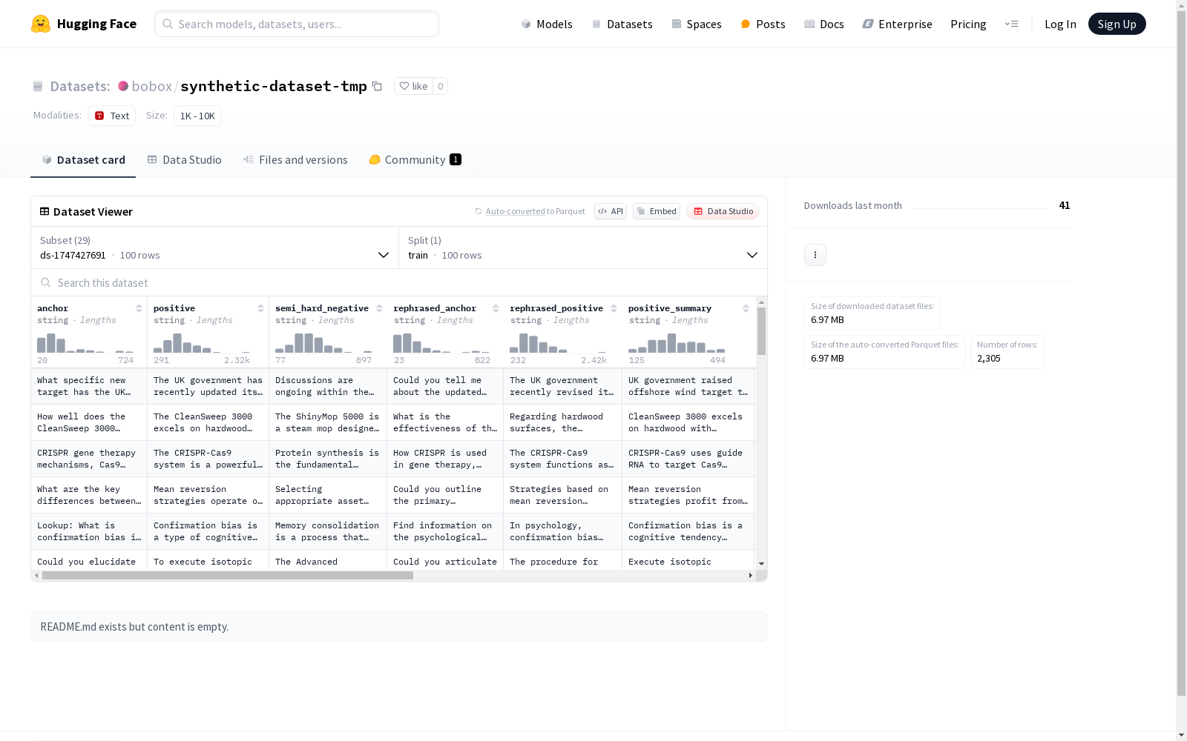Click the Embed button
The width and height of the screenshot is (1187, 741).
pos(657,211)
